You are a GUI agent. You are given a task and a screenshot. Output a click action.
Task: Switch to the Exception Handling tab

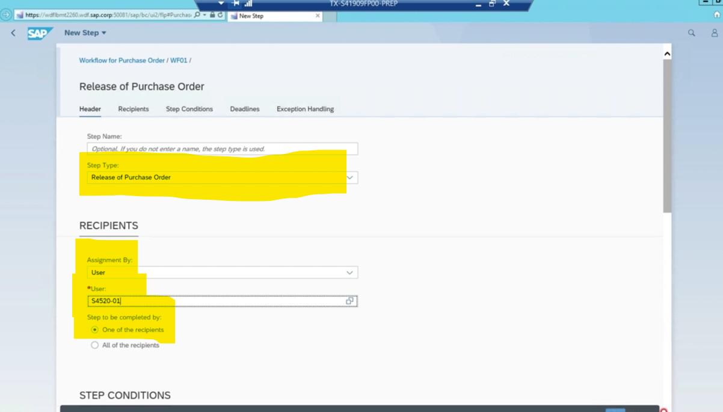[305, 109]
